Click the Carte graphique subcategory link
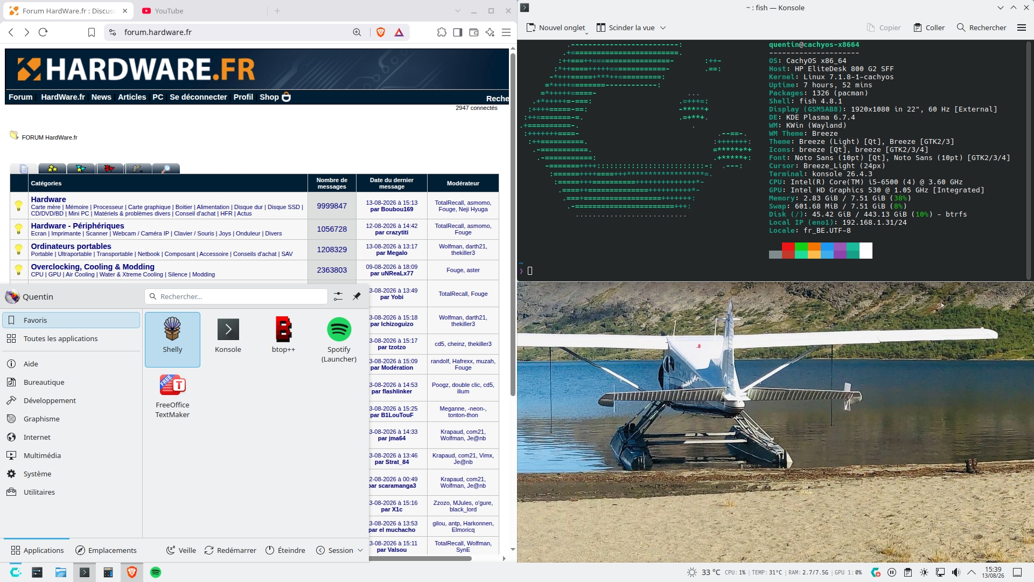The image size is (1034, 582). click(x=149, y=207)
